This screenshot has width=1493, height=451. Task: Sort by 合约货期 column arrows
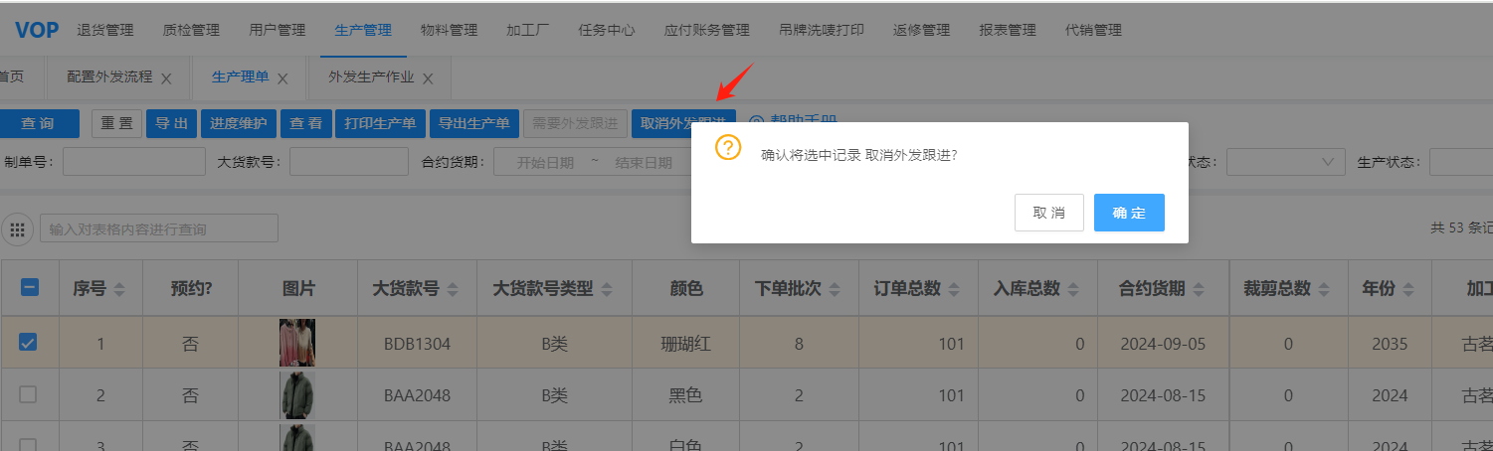pyautogui.click(x=1199, y=289)
